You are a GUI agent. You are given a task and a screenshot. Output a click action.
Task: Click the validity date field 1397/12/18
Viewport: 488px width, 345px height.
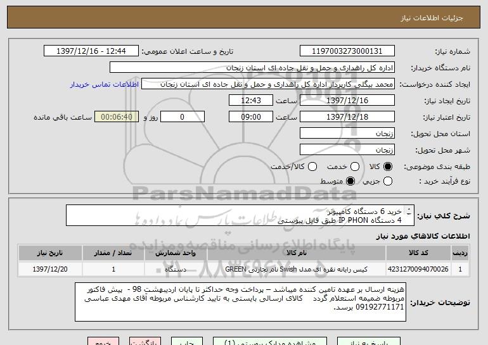(x=347, y=117)
